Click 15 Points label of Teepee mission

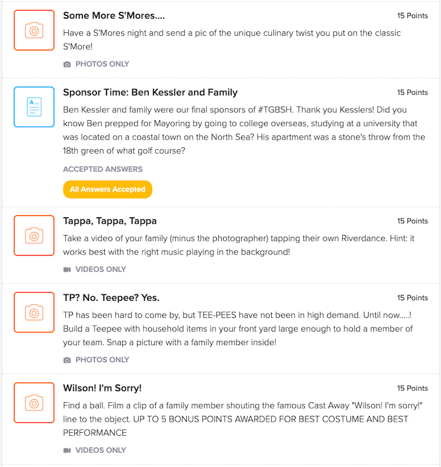[412, 298]
